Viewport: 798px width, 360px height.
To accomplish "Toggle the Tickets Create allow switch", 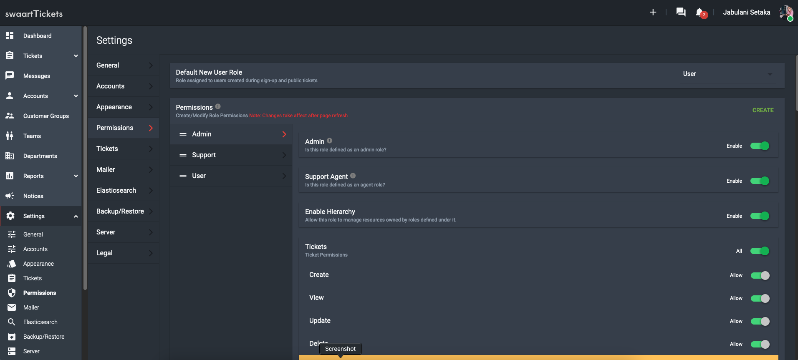I will click(x=760, y=275).
